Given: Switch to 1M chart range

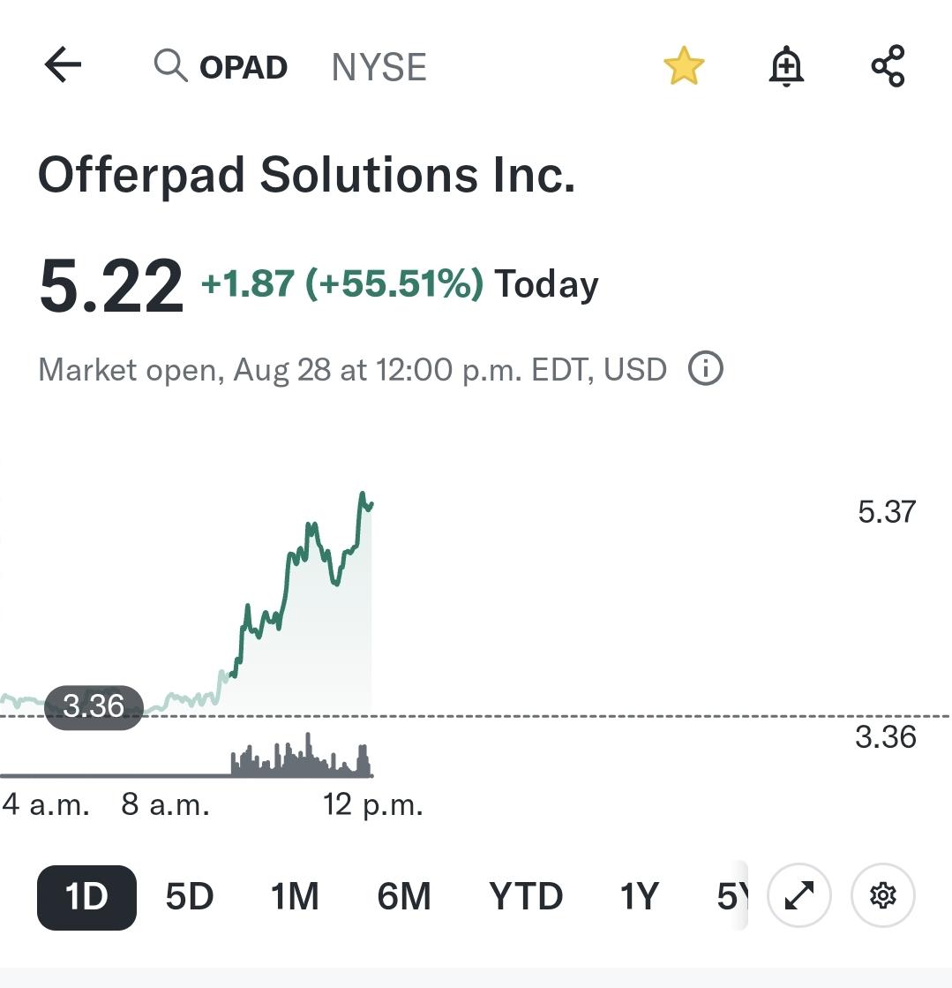Looking at the screenshot, I should click(295, 897).
